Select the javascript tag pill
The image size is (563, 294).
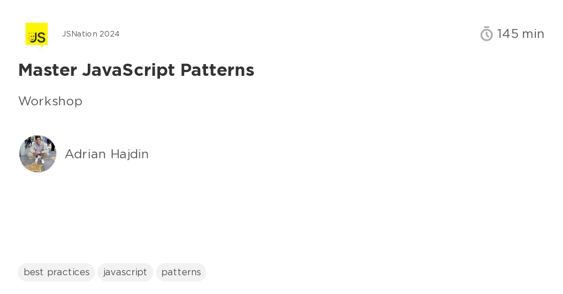pyautogui.click(x=125, y=272)
